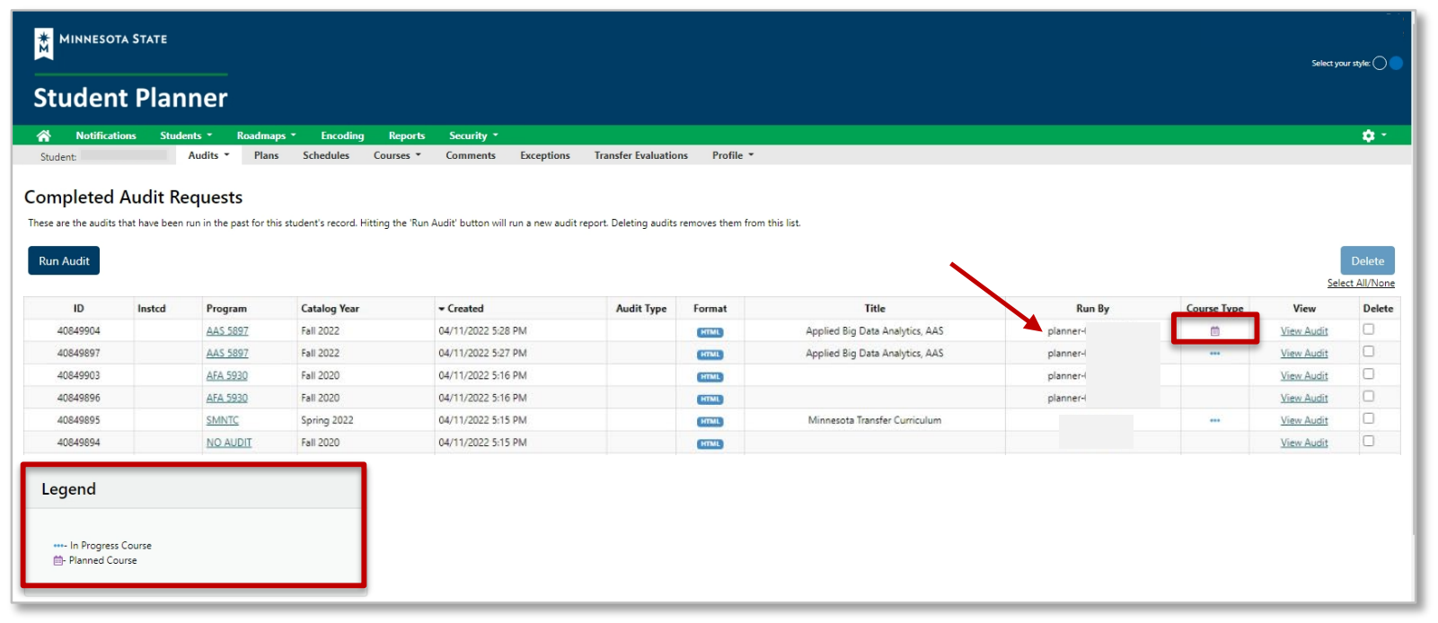Image resolution: width=1438 pixels, height=623 pixels.
Task: Click HTML format badge for NO AUDIT row
Action: pos(710,443)
